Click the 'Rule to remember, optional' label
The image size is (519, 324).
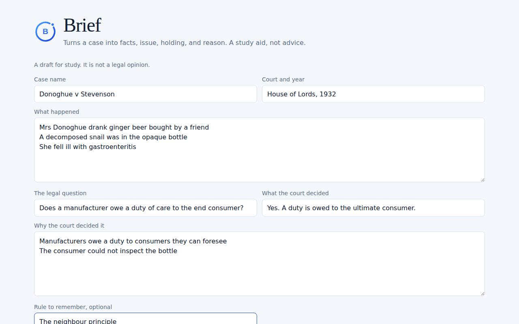point(73,307)
